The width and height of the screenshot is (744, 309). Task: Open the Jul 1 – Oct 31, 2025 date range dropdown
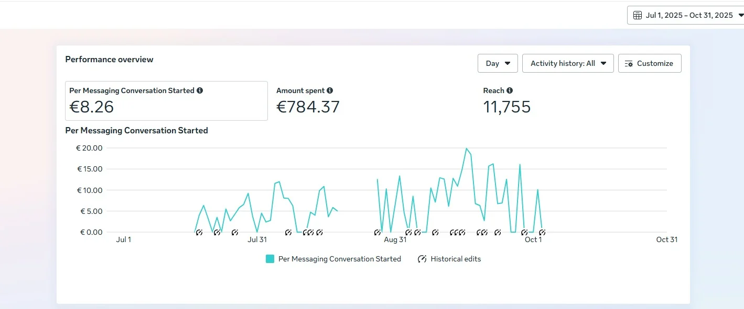point(686,15)
